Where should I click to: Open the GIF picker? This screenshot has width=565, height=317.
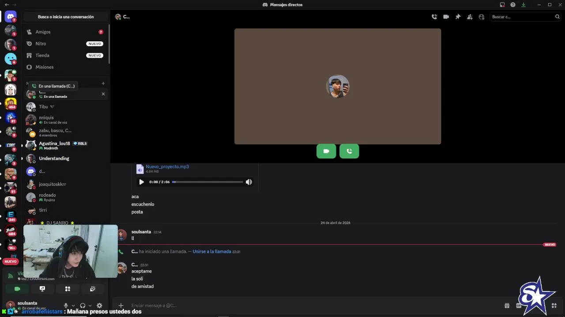tap(519, 306)
